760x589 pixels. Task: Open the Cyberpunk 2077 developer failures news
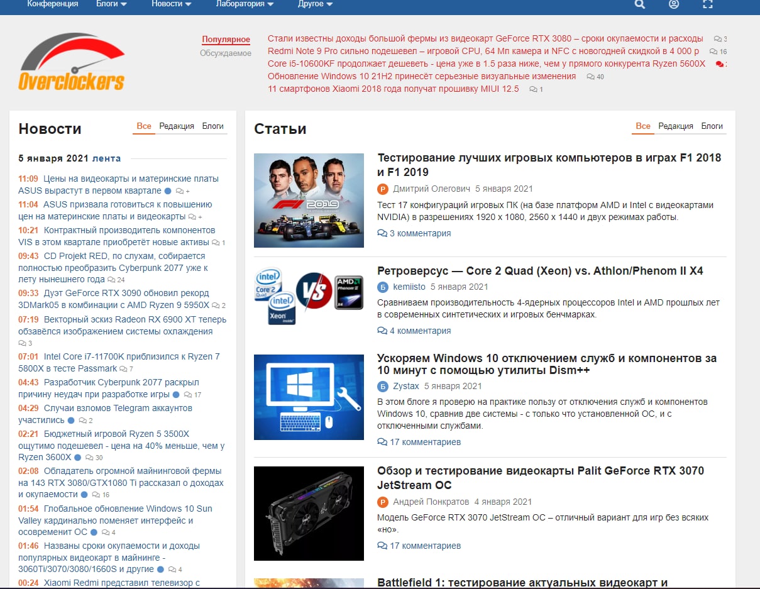coord(109,388)
